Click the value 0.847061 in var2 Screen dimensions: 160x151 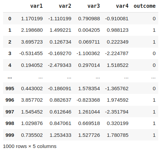click(x=60, y=123)
